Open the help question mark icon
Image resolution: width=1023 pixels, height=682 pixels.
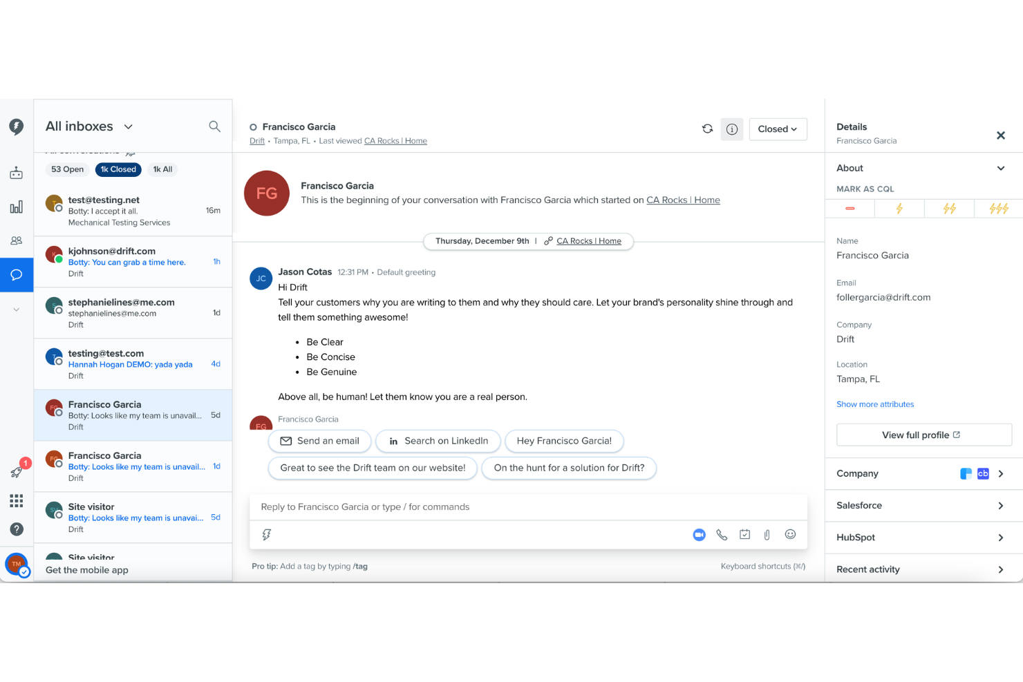(17, 529)
